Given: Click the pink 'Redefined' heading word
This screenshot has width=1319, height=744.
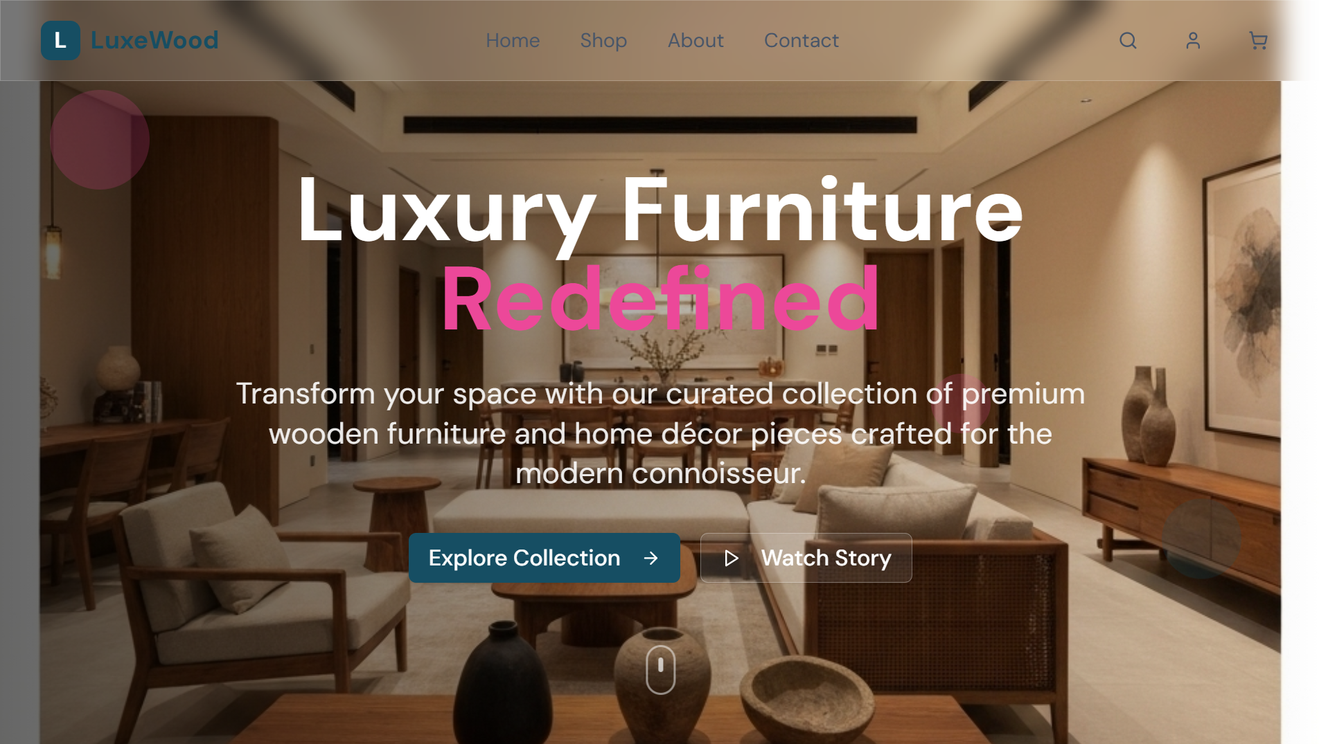Looking at the screenshot, I should click(660, 301).
